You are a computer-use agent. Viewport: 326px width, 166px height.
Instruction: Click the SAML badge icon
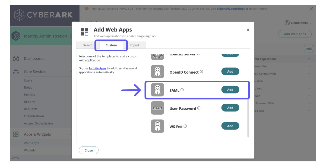pos(157,90)
